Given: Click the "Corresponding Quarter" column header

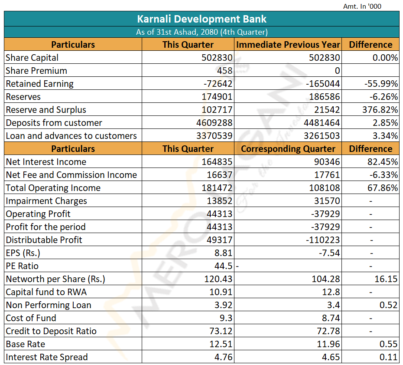Looking at the screenshot, I should point(288,149).
